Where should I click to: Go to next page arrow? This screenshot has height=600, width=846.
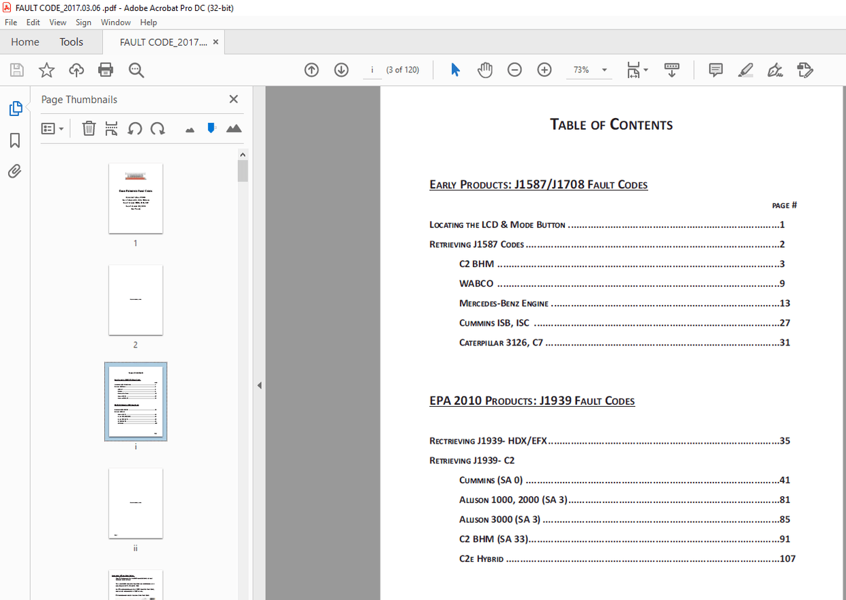pyautogui.click(x=341, y=70)
